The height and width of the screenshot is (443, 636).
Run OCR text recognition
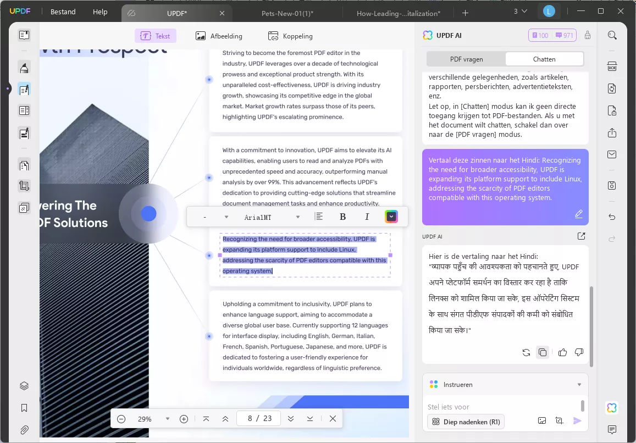612,67
